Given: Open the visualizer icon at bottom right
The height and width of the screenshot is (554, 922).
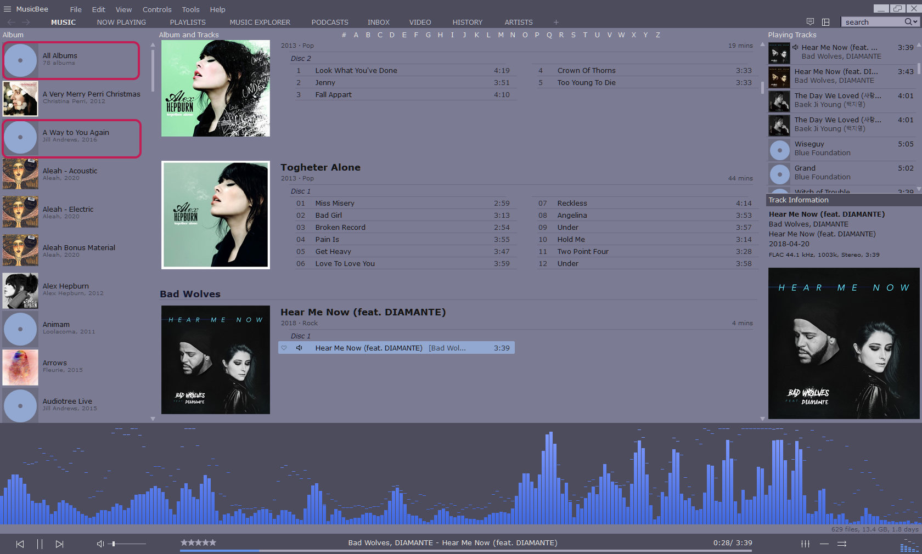Looking at the screenshot, I should (x=909, y=546).
